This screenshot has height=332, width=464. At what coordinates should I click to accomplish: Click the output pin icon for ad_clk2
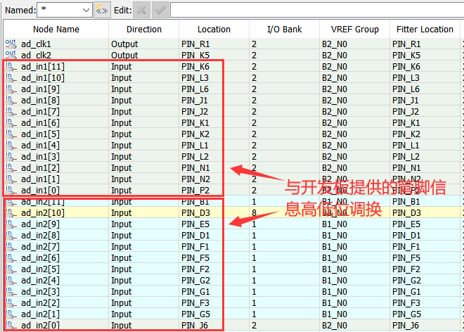(x=11, y=55)
